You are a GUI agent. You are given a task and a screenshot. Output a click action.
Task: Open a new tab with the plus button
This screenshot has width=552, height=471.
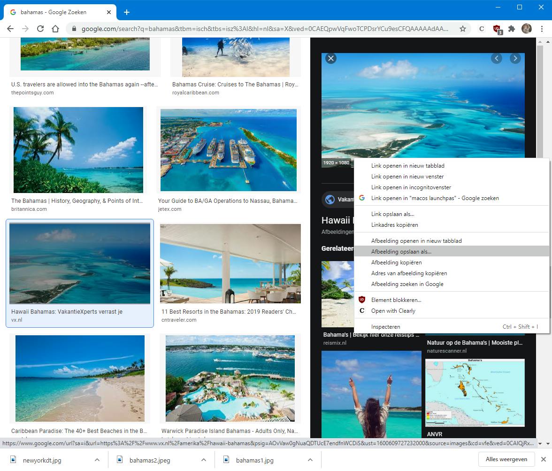point(127,12)
